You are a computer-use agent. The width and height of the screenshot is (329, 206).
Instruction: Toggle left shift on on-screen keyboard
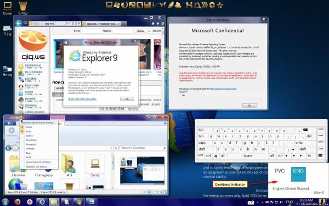202,149
